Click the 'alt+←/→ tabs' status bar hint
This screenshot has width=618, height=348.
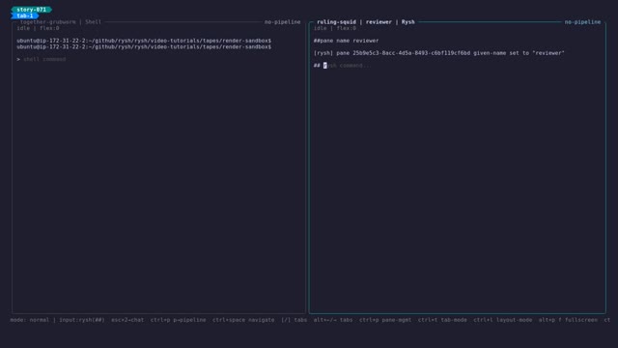pyautogui.click(x=333, y=320)
